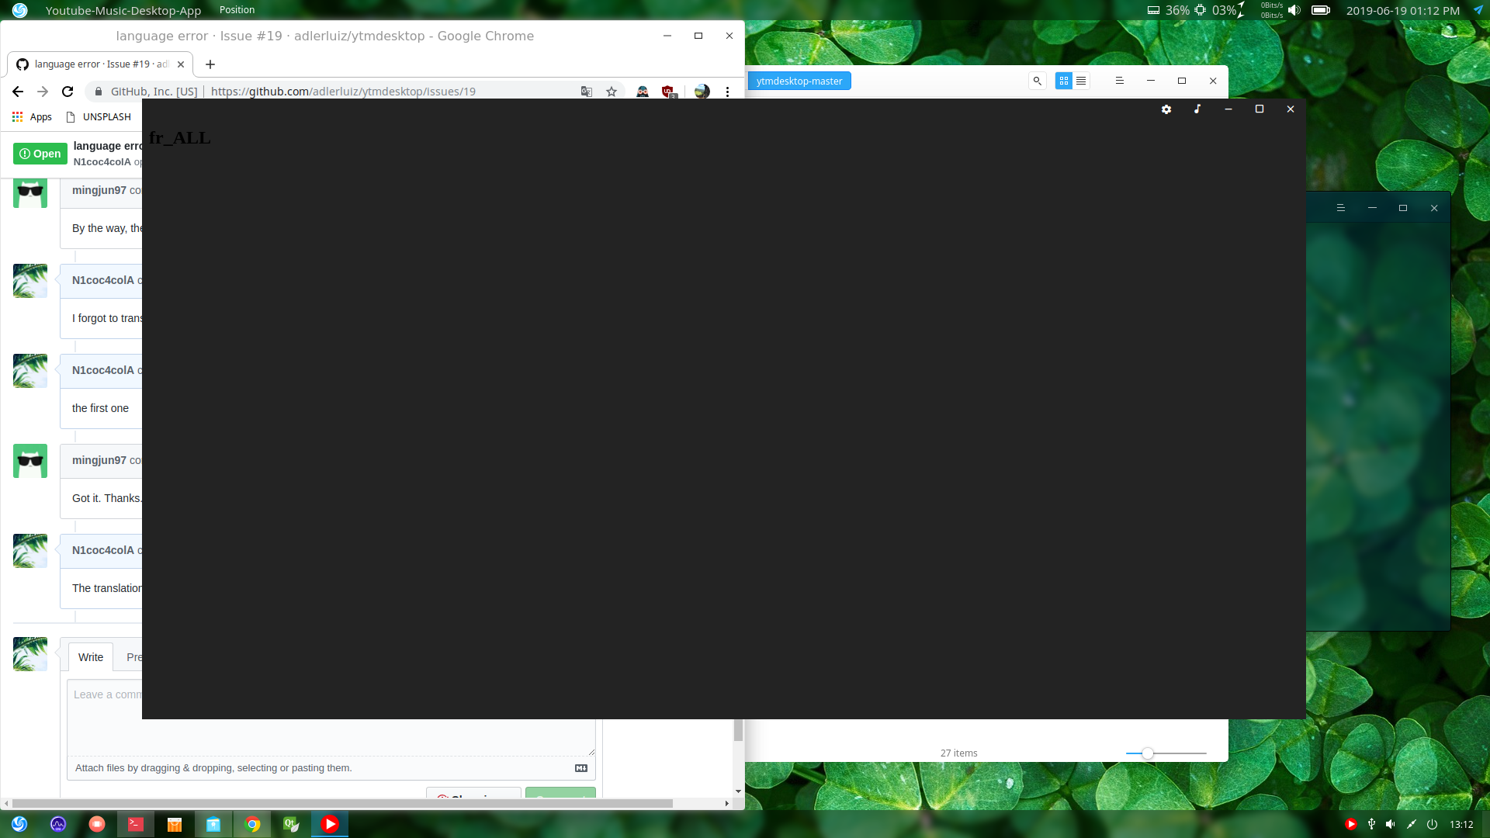Click the uBlock Origin extension icon
The image size is (1490, 838).
click(x=668, y=91)
